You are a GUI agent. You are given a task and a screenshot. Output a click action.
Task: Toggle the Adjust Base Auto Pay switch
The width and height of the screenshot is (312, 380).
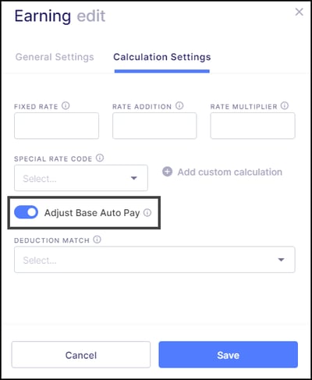click(26, 212)
